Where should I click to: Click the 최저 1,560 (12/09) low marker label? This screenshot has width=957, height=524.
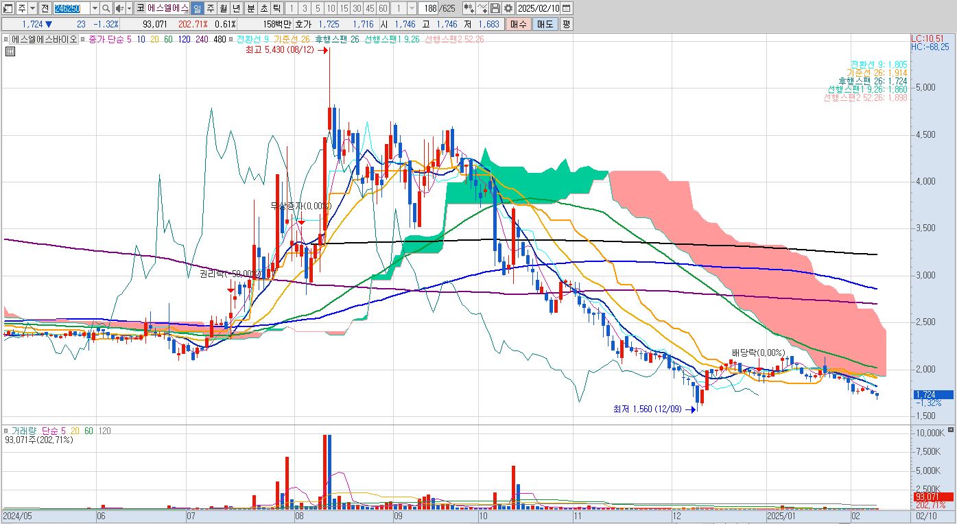[648, 409]
